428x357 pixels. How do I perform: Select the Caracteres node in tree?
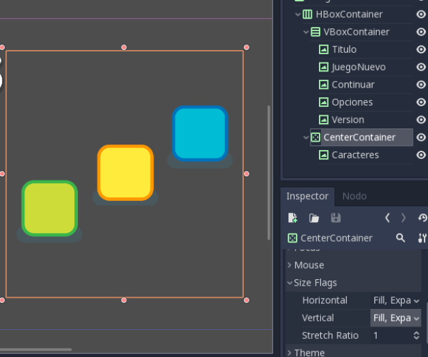[355, 155]
